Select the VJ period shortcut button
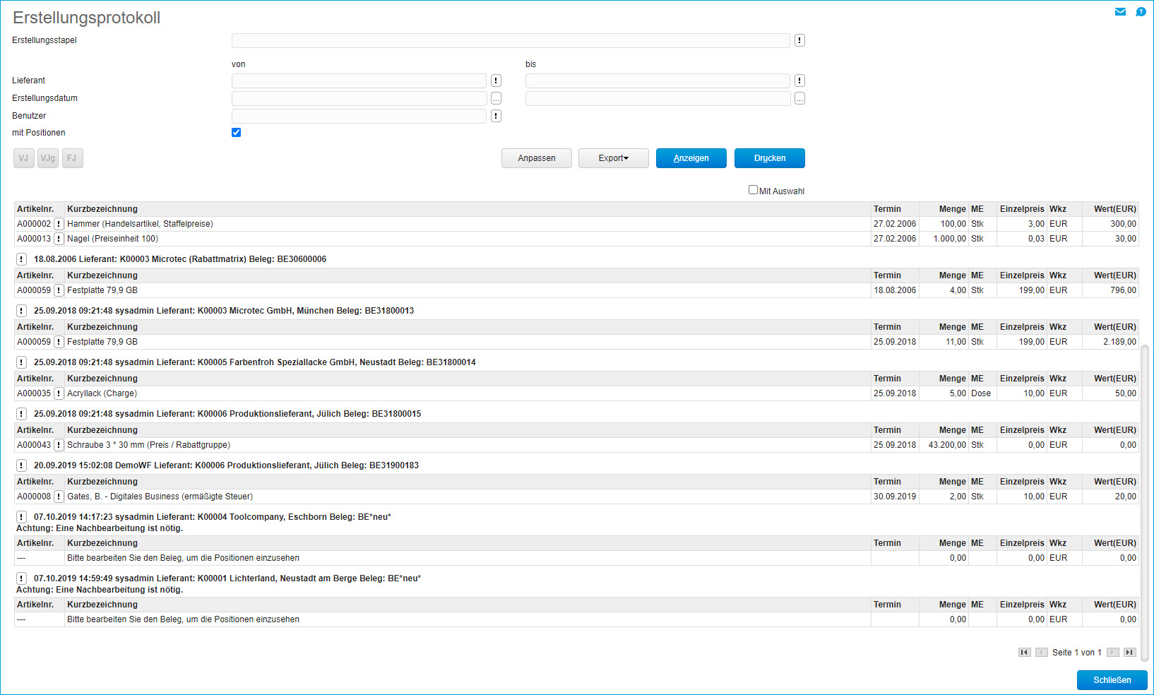The height and width of the screenshot is (695, 1154). click(x=24, y=158)
